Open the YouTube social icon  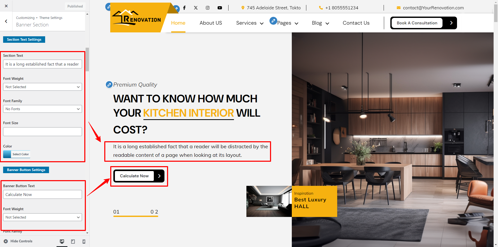(220, 8)
